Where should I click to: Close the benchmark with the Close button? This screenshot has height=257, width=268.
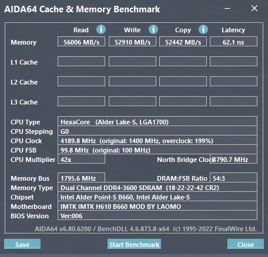(245, 244)
